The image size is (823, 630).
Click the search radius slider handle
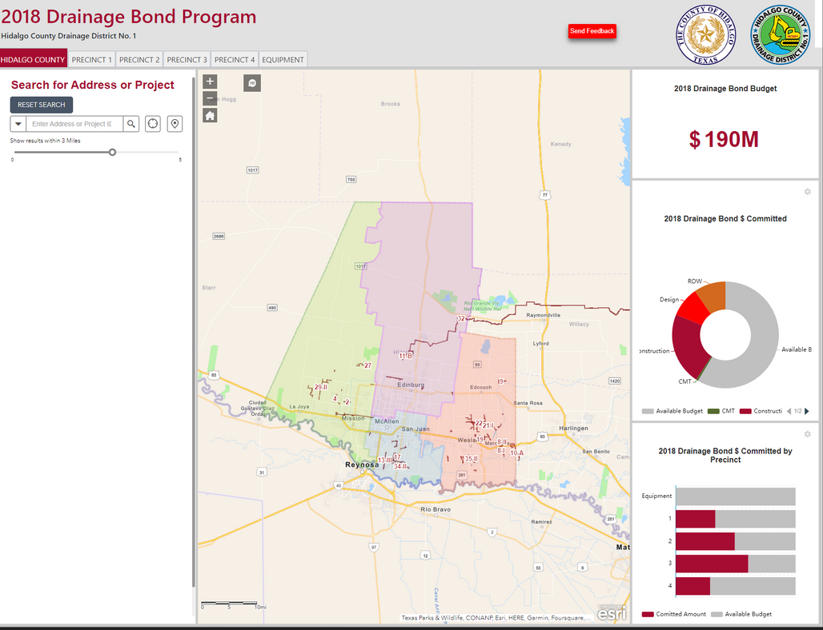[x=112, y=152]
